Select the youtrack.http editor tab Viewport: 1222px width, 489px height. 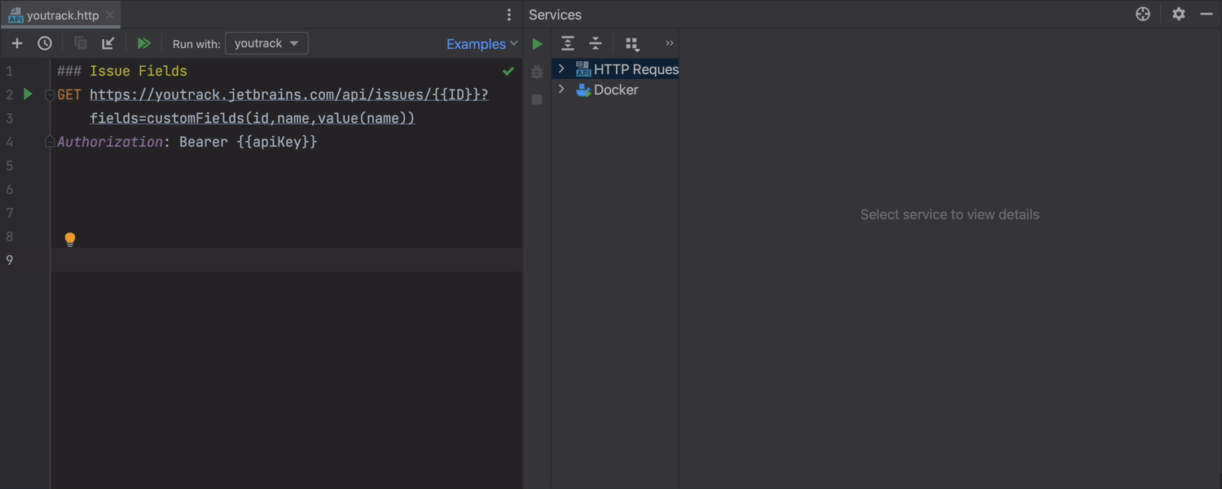[x=62, y=15]
